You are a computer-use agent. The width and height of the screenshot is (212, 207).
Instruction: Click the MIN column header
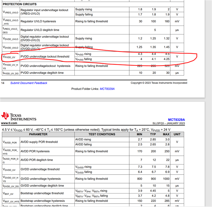tap(139, 134)
